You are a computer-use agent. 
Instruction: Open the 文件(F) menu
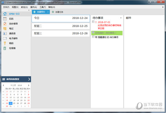point(6,7)
